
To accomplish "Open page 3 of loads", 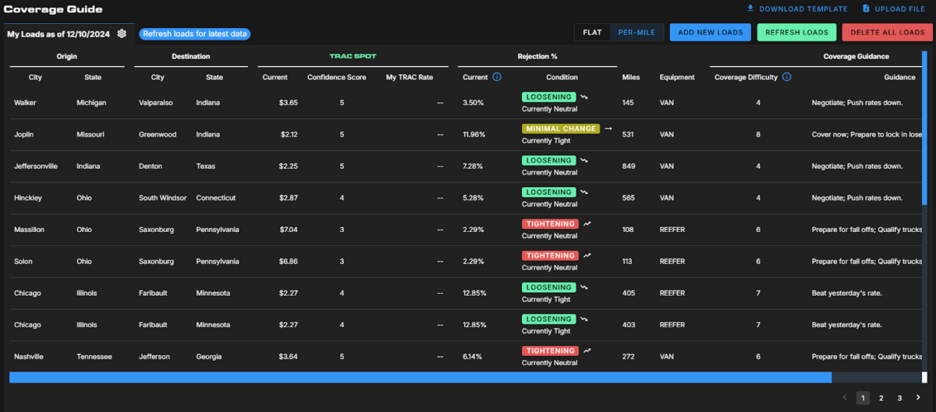I will [x=899, y=398].
